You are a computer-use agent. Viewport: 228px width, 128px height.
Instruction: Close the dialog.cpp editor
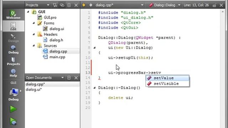tap(221, 5)
